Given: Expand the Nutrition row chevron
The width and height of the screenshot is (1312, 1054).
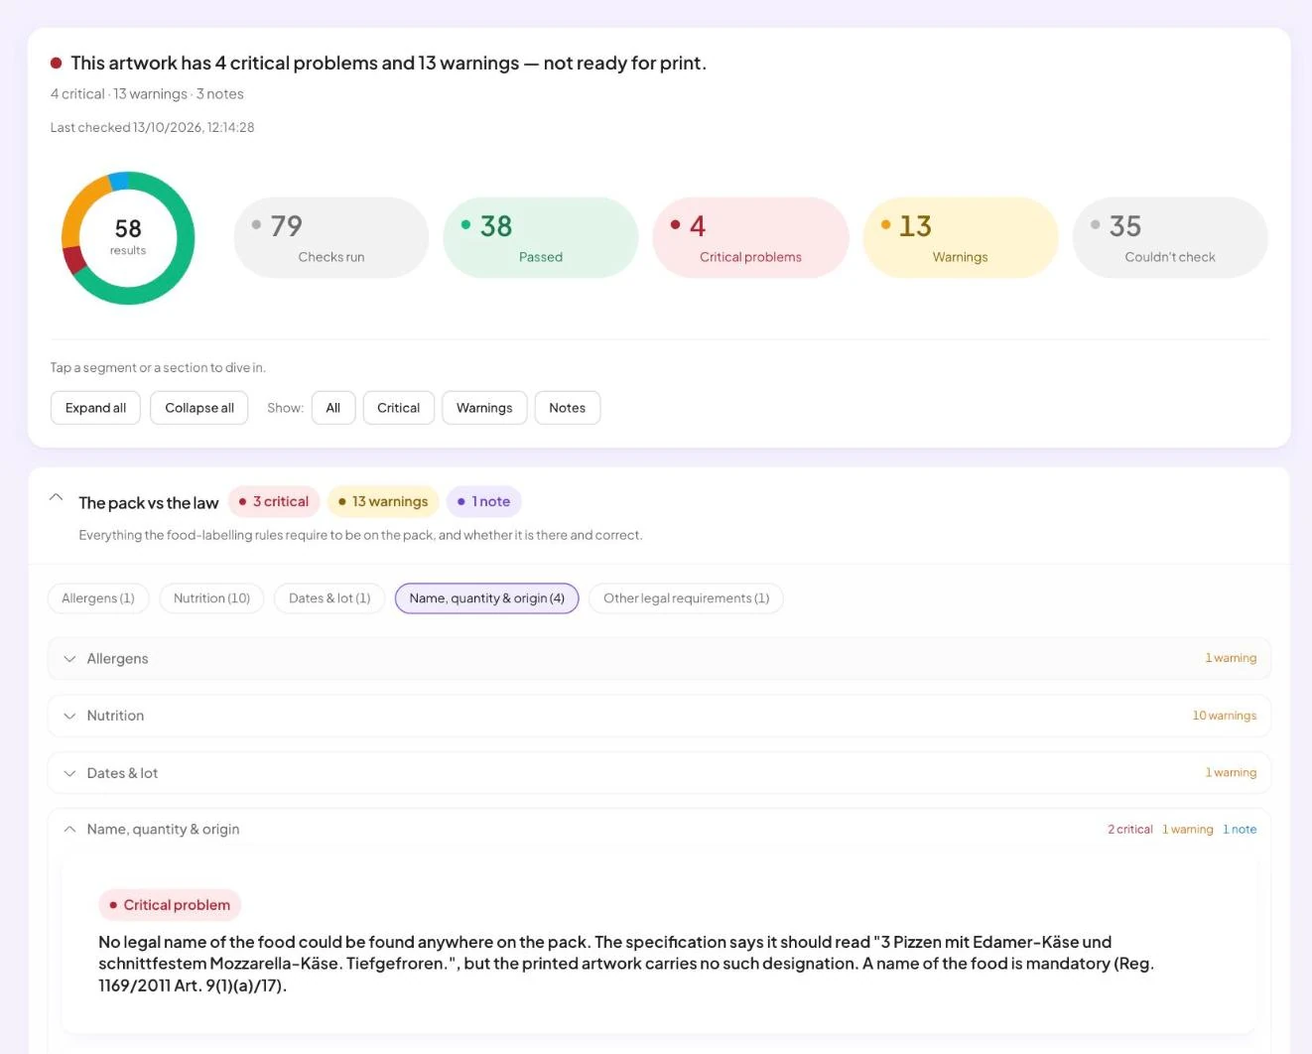Looking at the screenshot, I should tap(69, 716).
